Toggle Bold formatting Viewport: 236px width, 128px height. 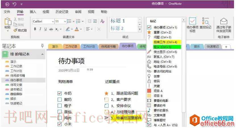[35, 29]
